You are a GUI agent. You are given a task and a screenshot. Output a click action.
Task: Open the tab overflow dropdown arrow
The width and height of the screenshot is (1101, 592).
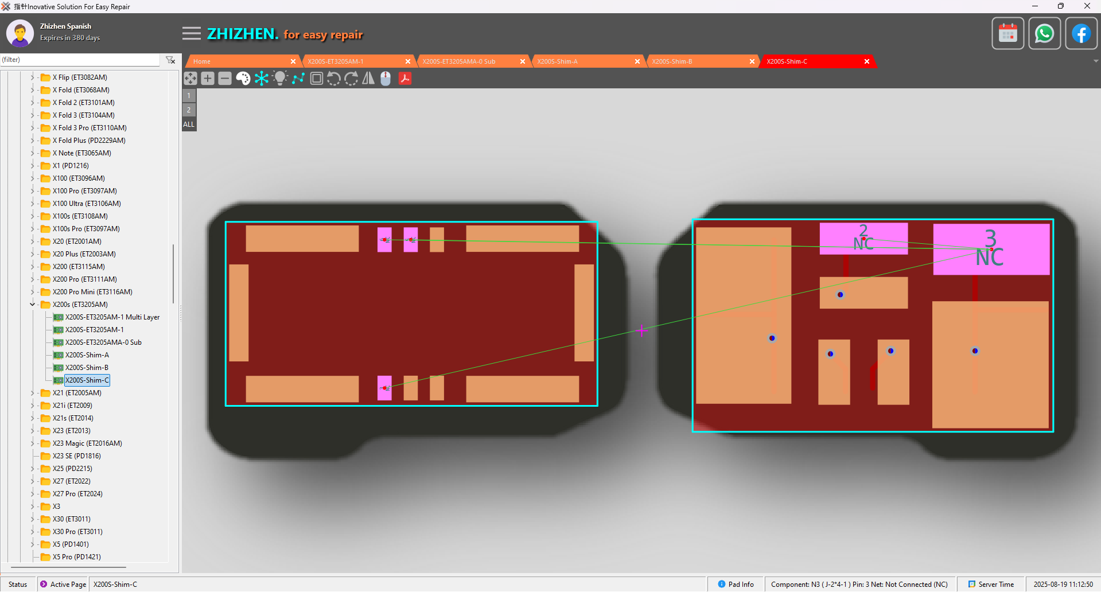pos(1096,61)
